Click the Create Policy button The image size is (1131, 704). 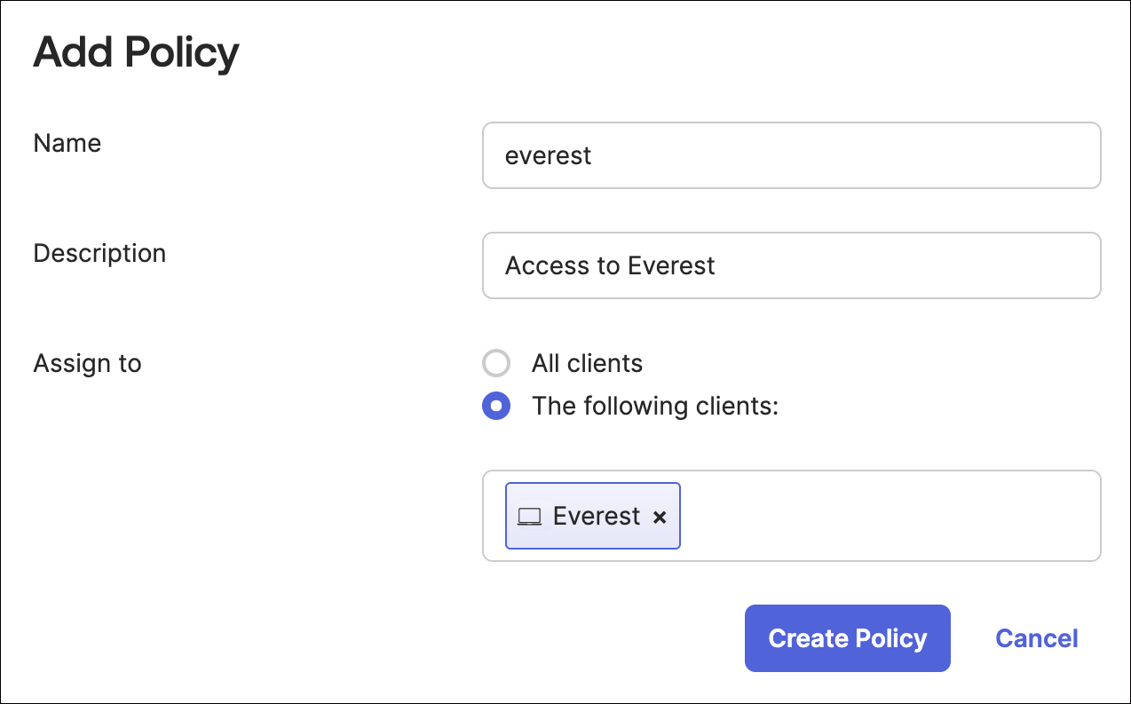[x=847, y=638]
